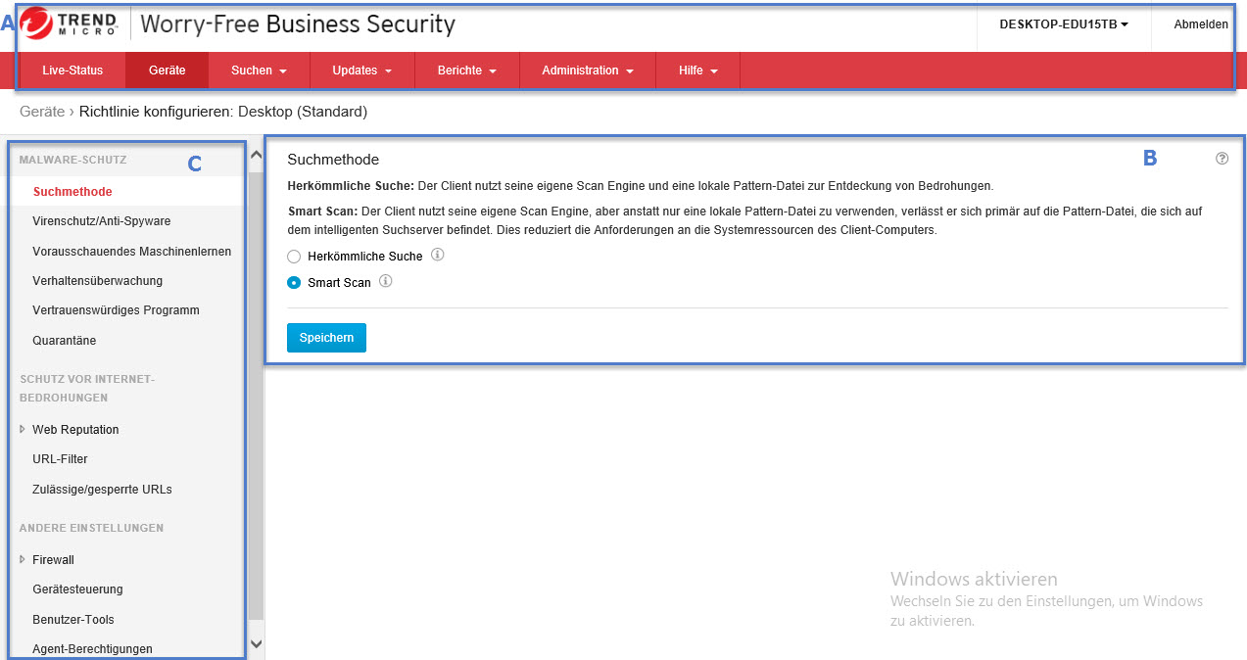Expand the Firewall tree item
This screenshot has width=1247, height=660.
coord(23,559)
